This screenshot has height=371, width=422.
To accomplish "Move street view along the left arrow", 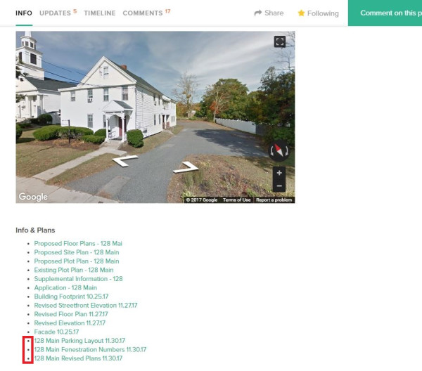I will click(125, 161).
